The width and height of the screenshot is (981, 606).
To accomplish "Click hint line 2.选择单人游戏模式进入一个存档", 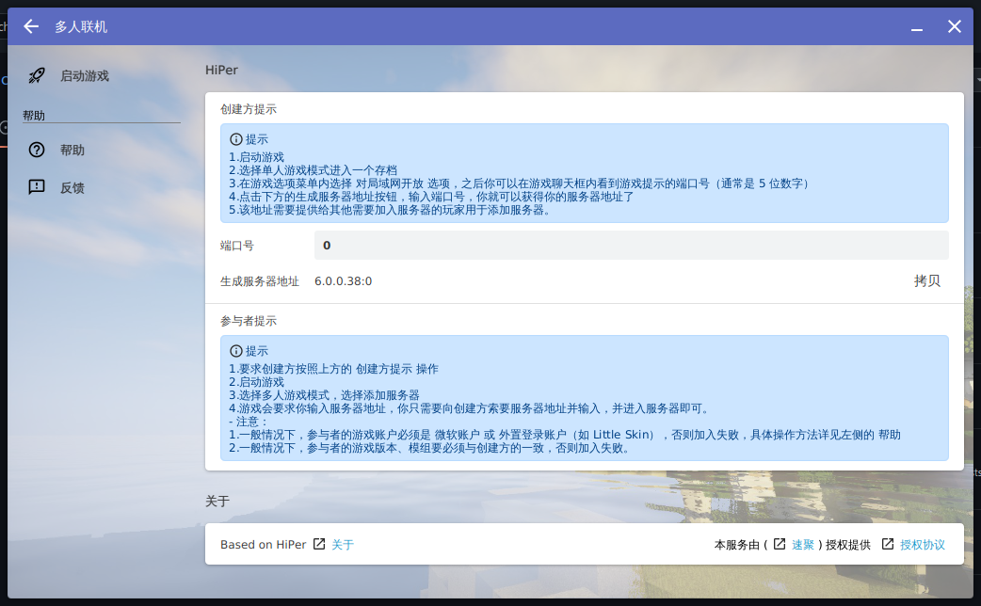I will click(313, 170).
